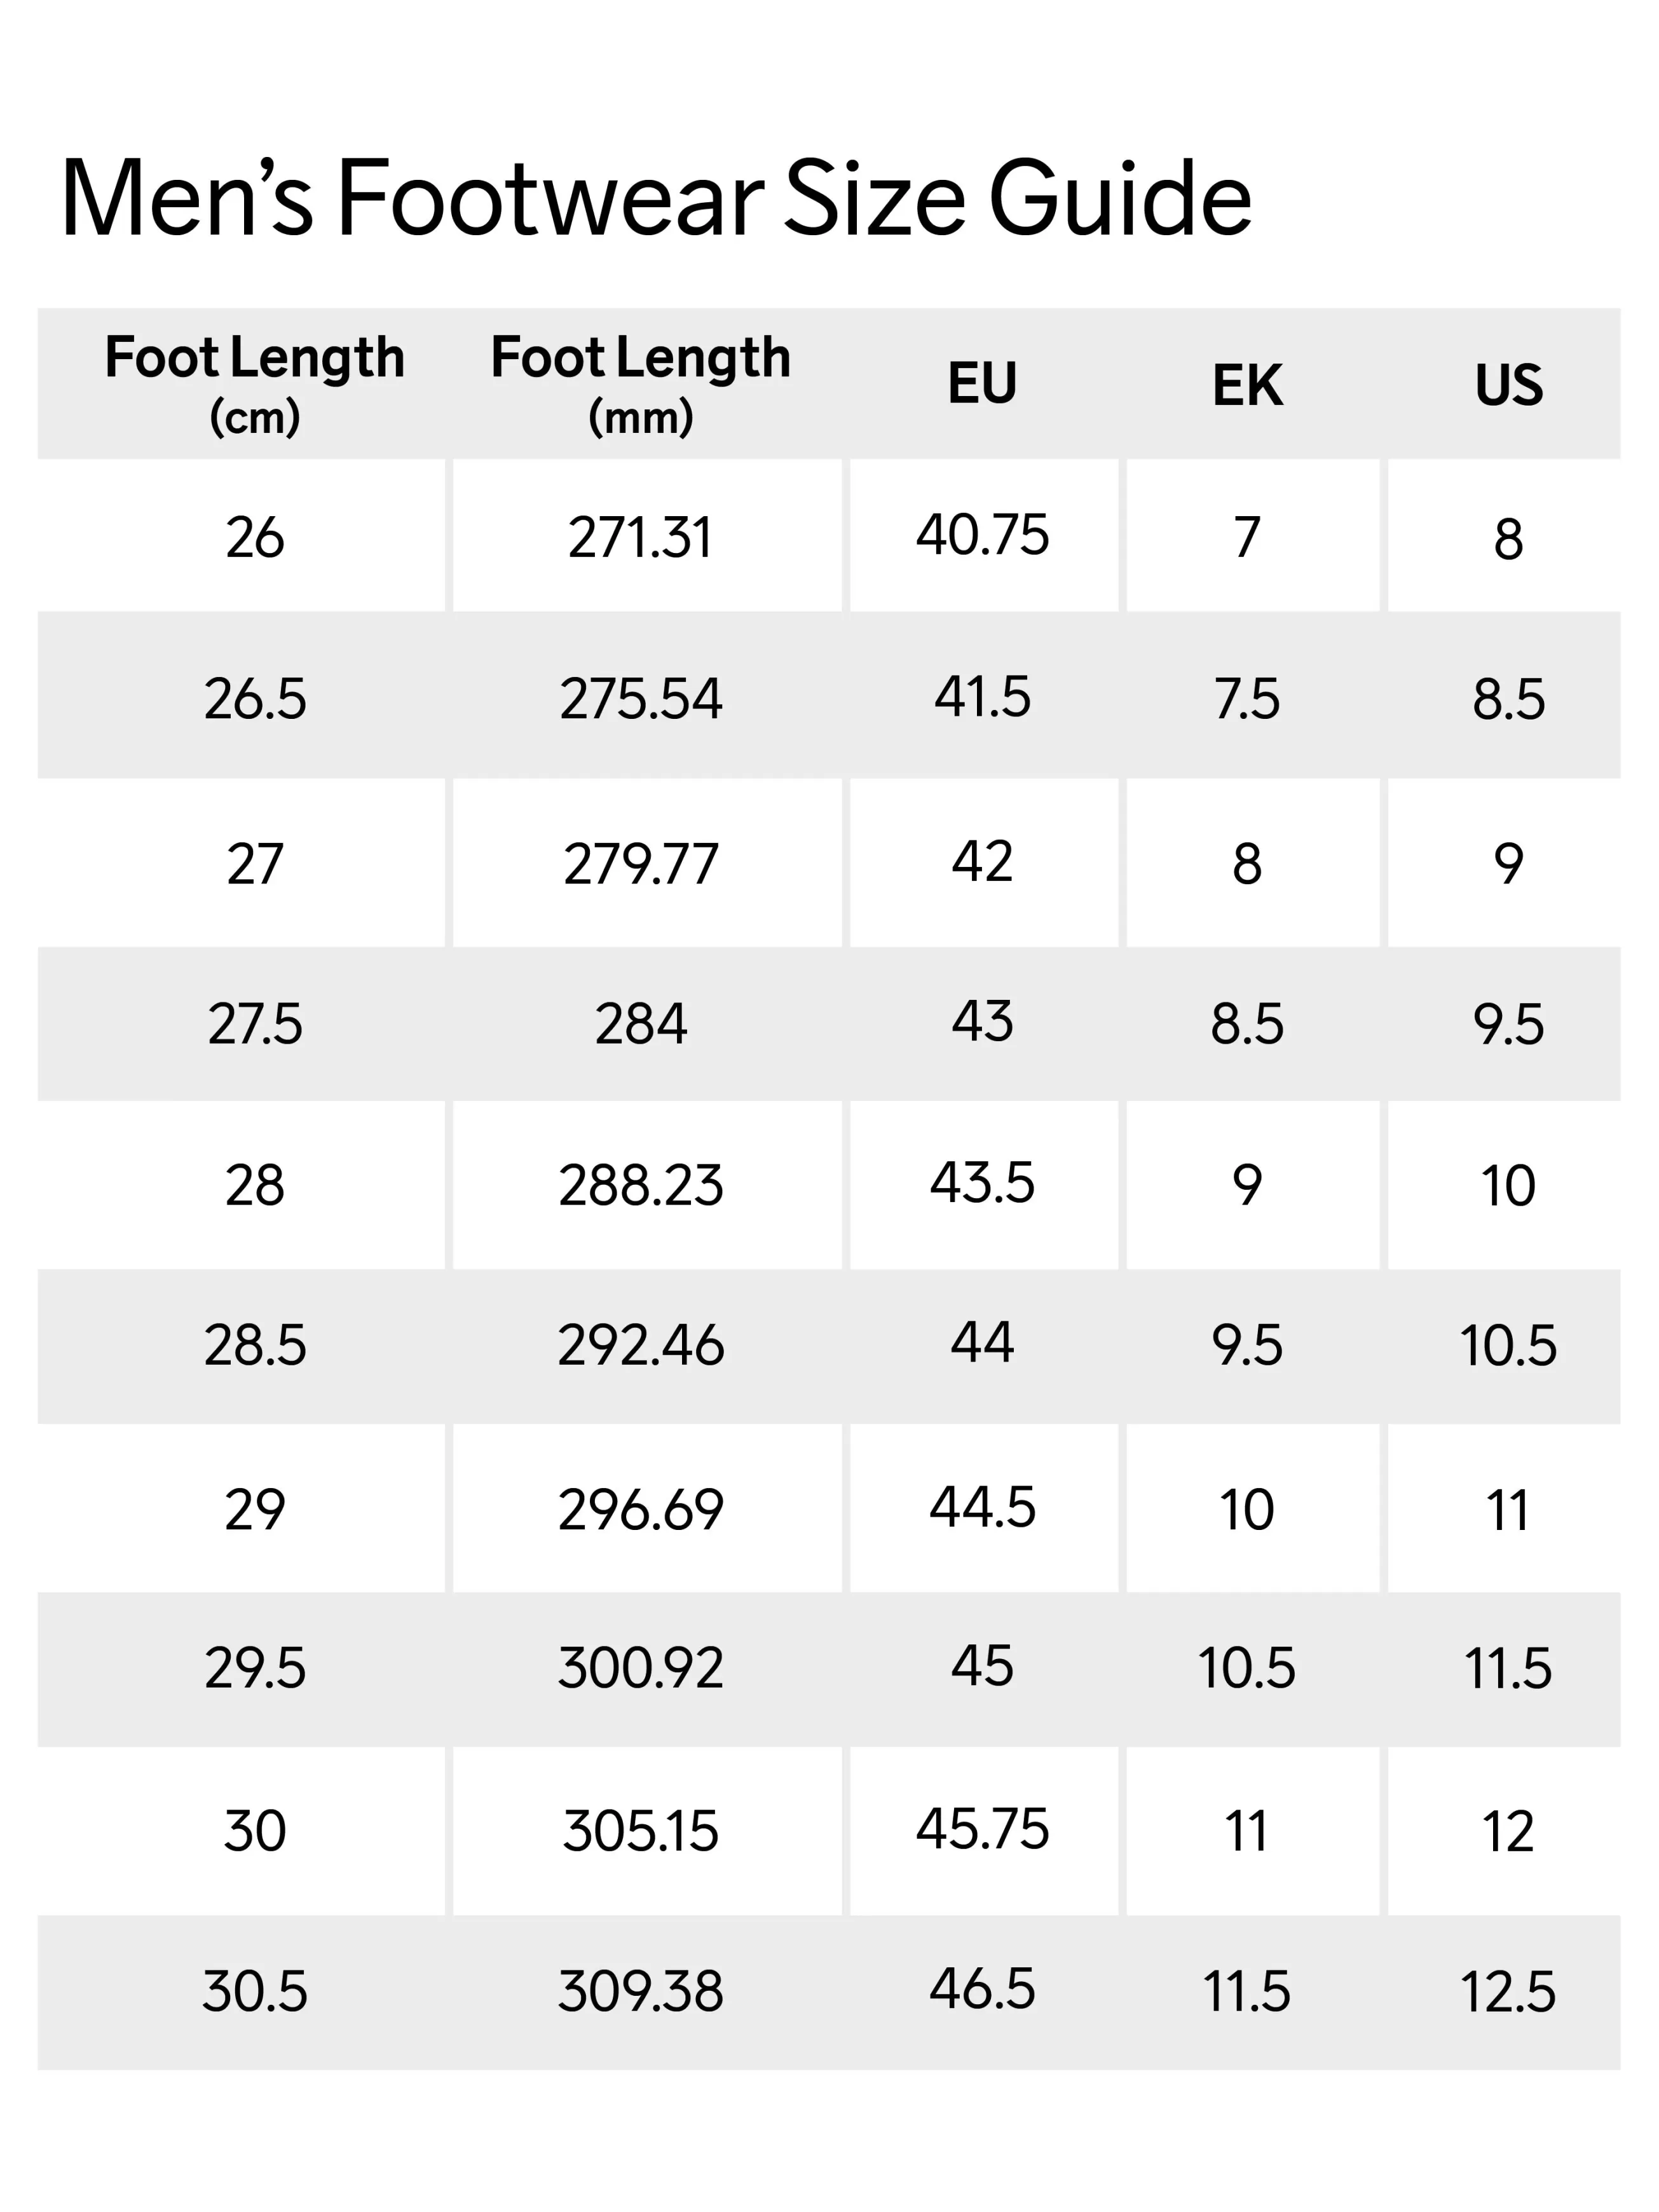Select the 309.38 mm foot length cell
Viewport: 1659px width, 2212px height.
click(640, 1991)
